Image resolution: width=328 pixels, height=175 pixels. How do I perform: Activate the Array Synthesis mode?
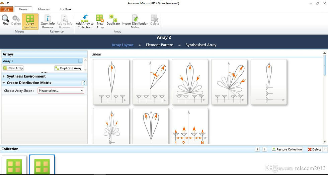30,21
